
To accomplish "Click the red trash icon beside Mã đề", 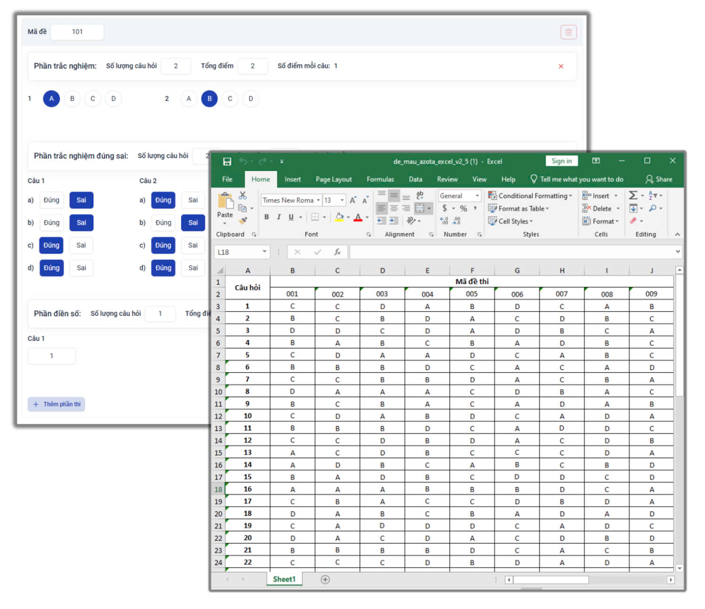I will coord(568,32).
